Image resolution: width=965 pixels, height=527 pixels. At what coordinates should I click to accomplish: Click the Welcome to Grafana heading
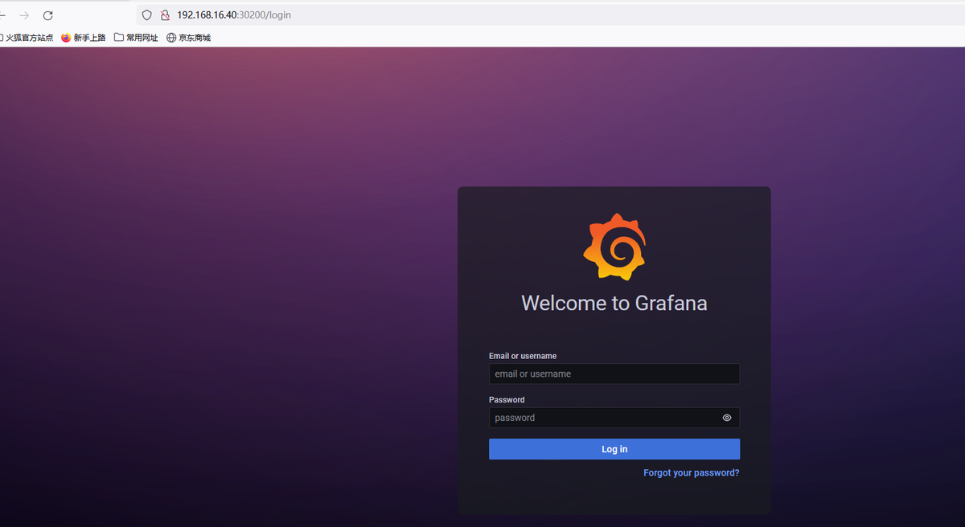pyautogui.click(x=614, y=303)
